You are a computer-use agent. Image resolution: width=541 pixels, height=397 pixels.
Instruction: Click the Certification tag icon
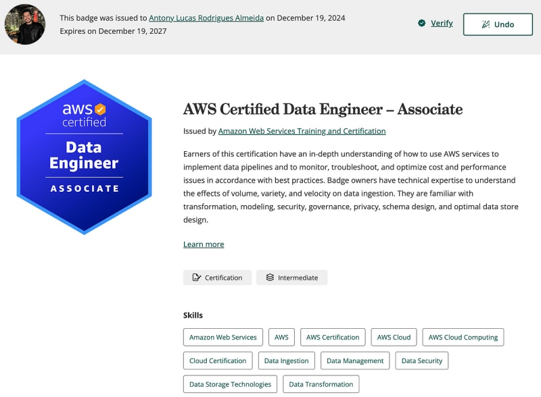[197, 277]
